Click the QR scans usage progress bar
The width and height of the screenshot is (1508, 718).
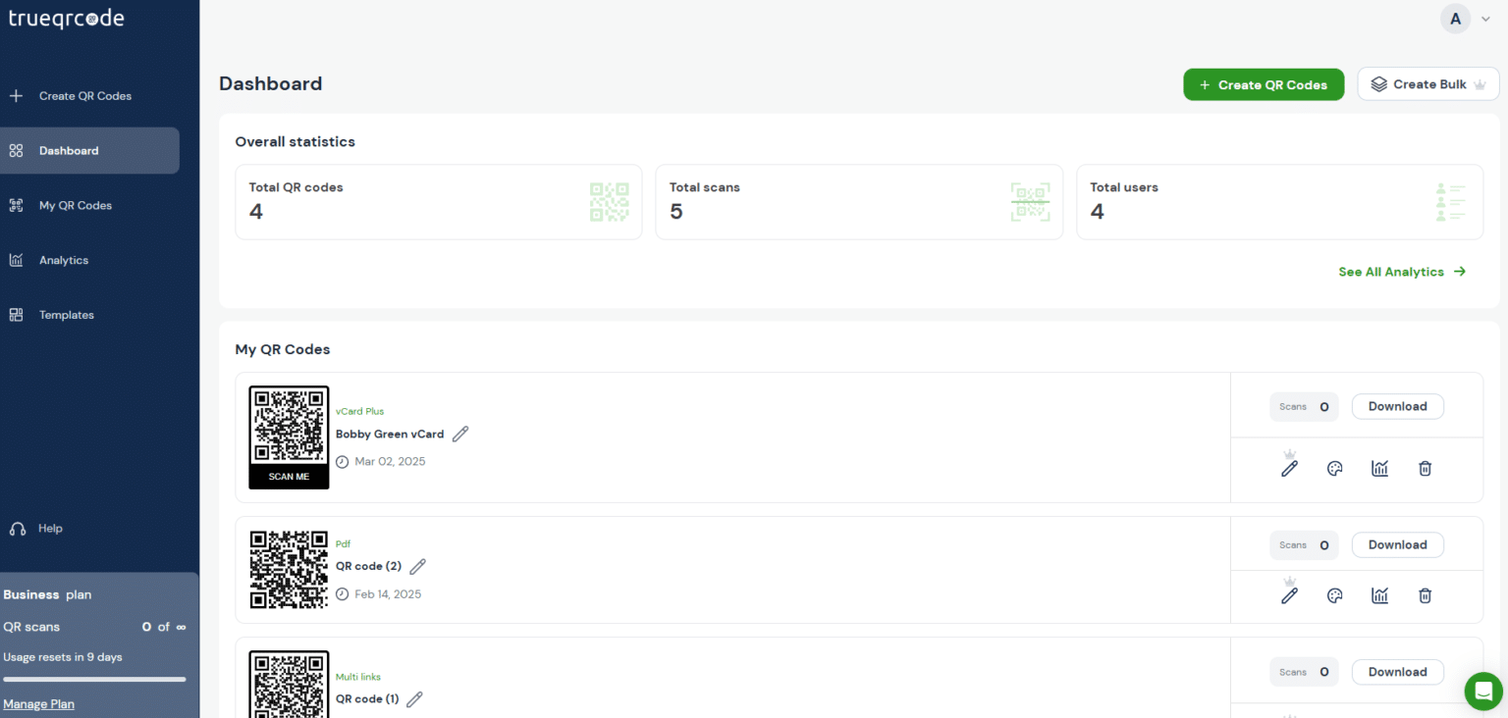pos(94,679)
